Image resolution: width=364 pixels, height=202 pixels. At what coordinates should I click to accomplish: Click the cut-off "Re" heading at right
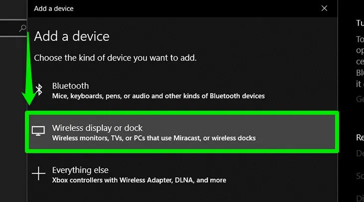360,137
